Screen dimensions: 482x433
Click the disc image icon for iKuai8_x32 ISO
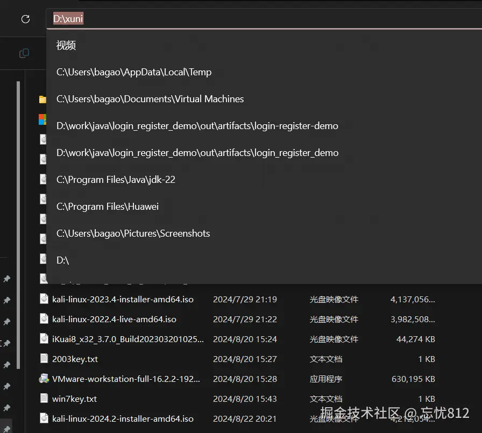(44, 338)
